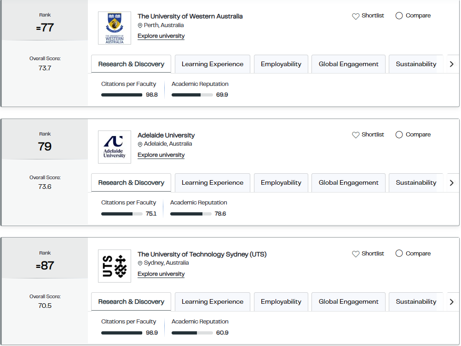Viewport: 461px width, 346px height.
Task: Click the rank =87 value
Action: (45, 266)
